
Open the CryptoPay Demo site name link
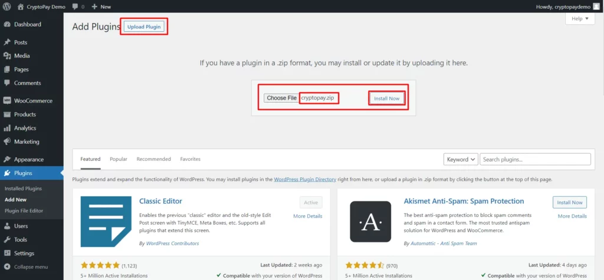coord(46,6)
